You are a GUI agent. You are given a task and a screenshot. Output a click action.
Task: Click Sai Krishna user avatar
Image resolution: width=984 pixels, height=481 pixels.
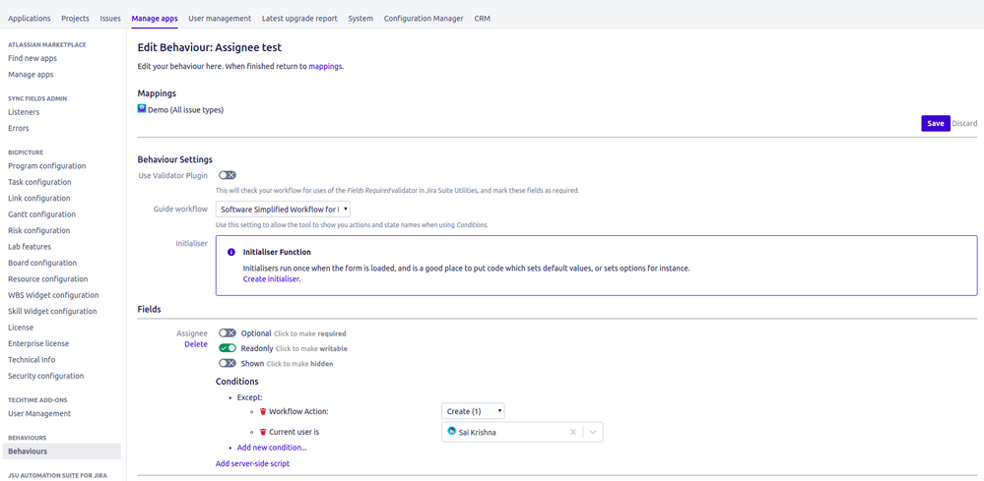click(451, 432)
